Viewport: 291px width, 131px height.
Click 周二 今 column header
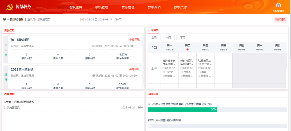coord(188,47)
